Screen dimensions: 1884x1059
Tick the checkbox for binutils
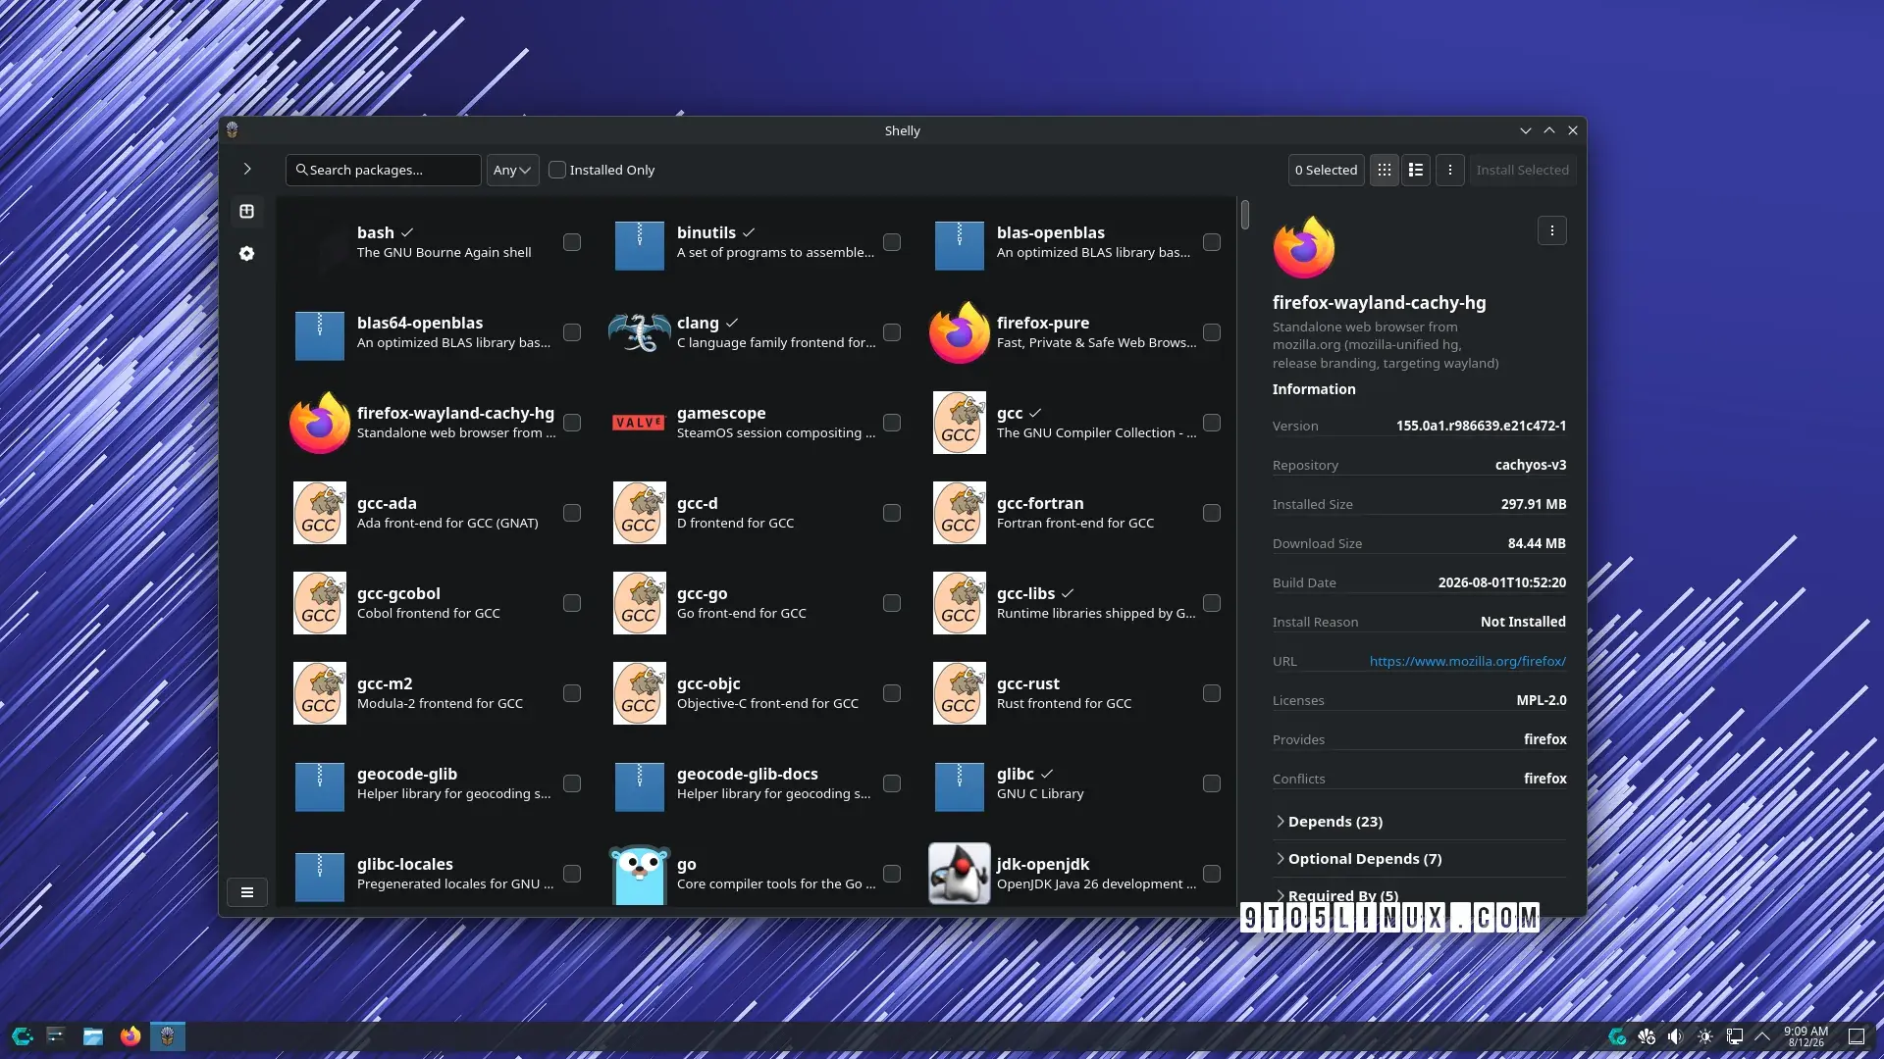pyautogui.click(x=892, y=242)
